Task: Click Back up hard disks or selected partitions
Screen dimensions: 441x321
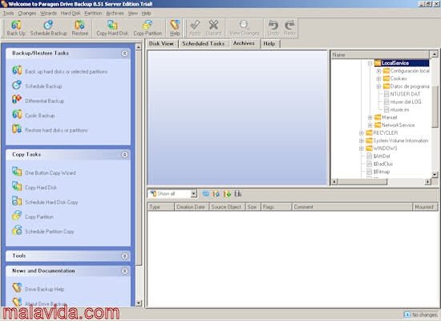Action: [67, 71]
